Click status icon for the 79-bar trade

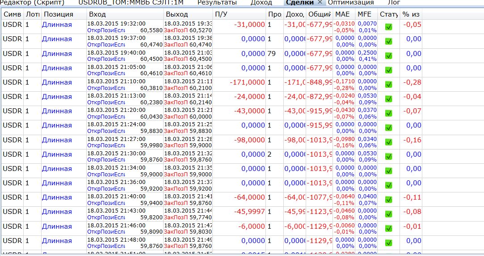[x=389, y=56]
